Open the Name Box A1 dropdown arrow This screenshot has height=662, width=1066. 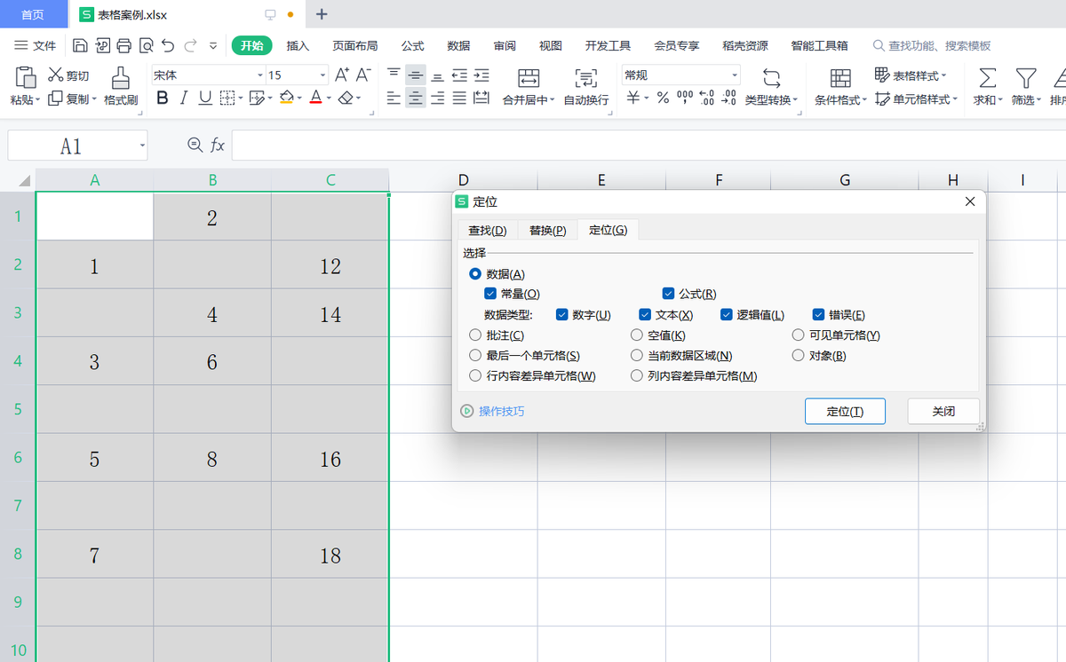(x=142, y=146)
